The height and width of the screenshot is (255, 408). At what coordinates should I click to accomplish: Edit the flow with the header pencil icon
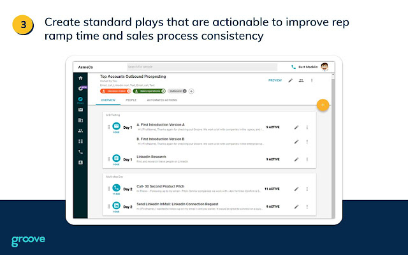pyautogui.click(x=291, y=81)
